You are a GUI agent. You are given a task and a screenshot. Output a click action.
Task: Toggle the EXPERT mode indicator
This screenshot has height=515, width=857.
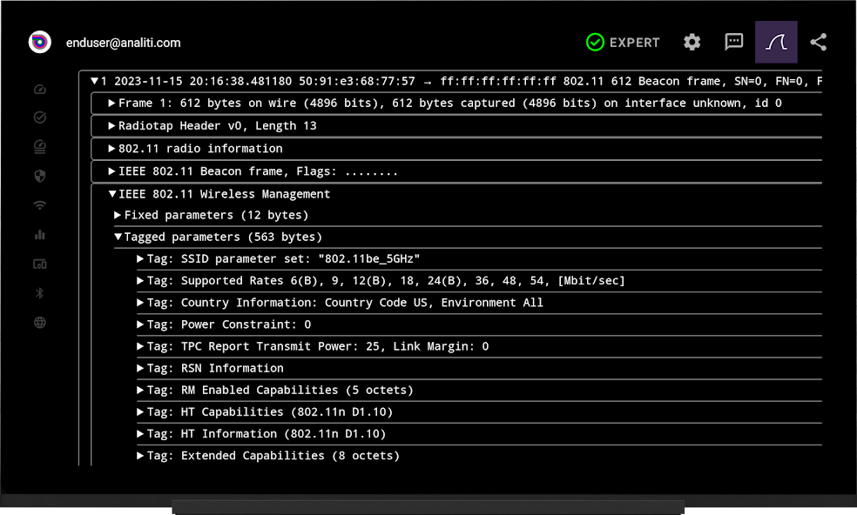[x=623, y=42]
